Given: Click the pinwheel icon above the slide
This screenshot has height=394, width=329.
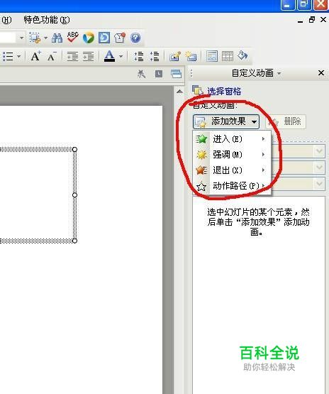Looking at the screenshot, I should pos(141,74).
